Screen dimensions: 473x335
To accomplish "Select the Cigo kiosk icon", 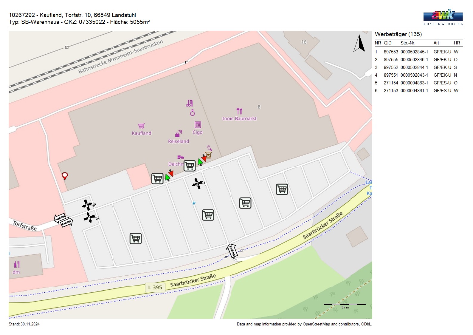I will tap(198, 125).
